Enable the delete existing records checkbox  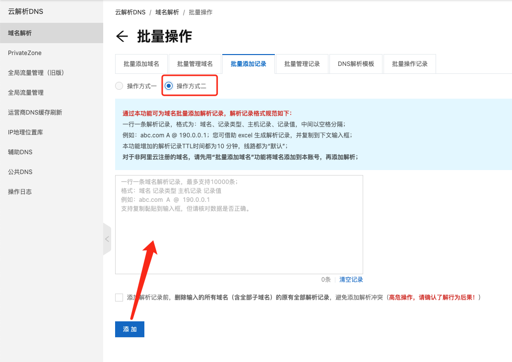[119, 298]
